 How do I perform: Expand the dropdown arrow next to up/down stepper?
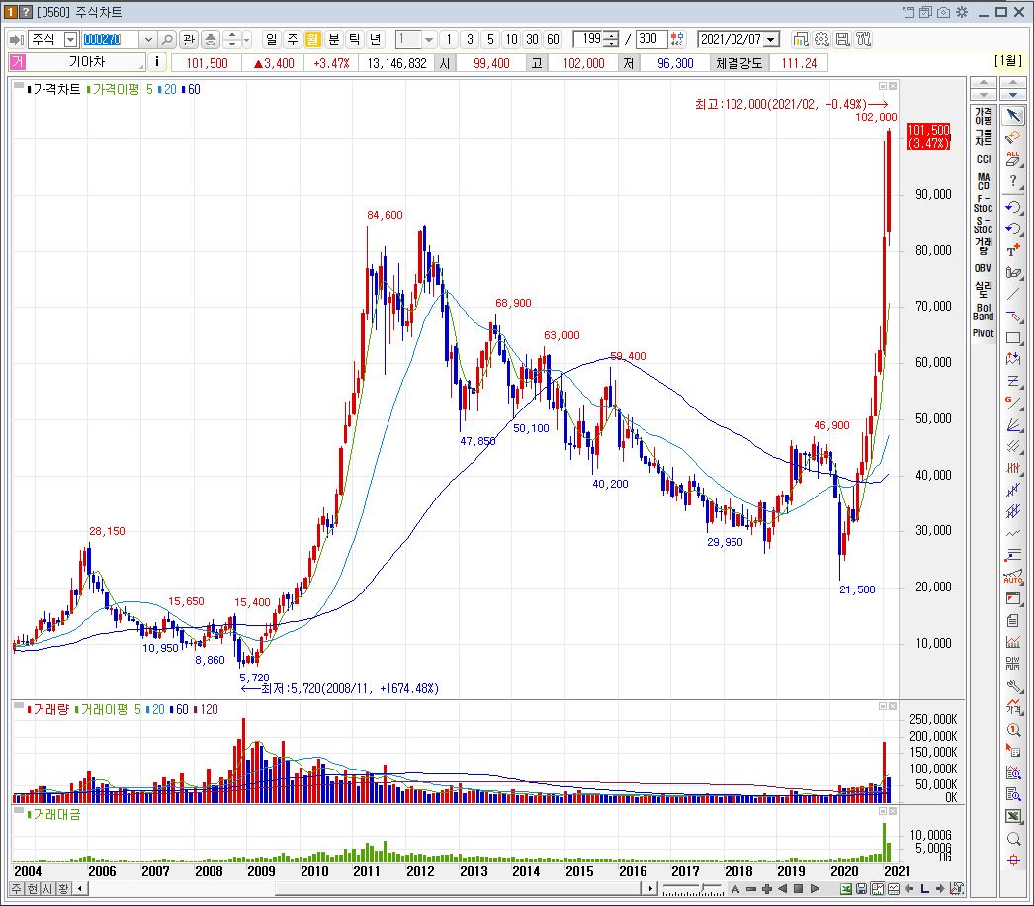coord(246,40)
